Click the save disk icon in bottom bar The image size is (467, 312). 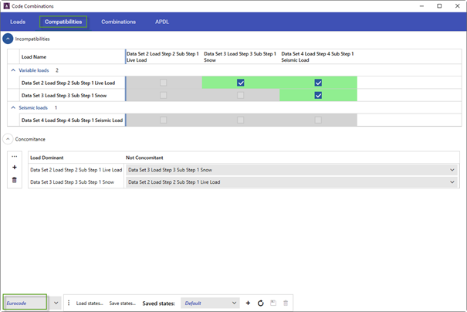(x=273, y=303)
